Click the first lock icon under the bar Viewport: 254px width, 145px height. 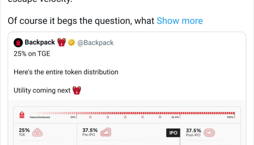[x=90, y=117]
